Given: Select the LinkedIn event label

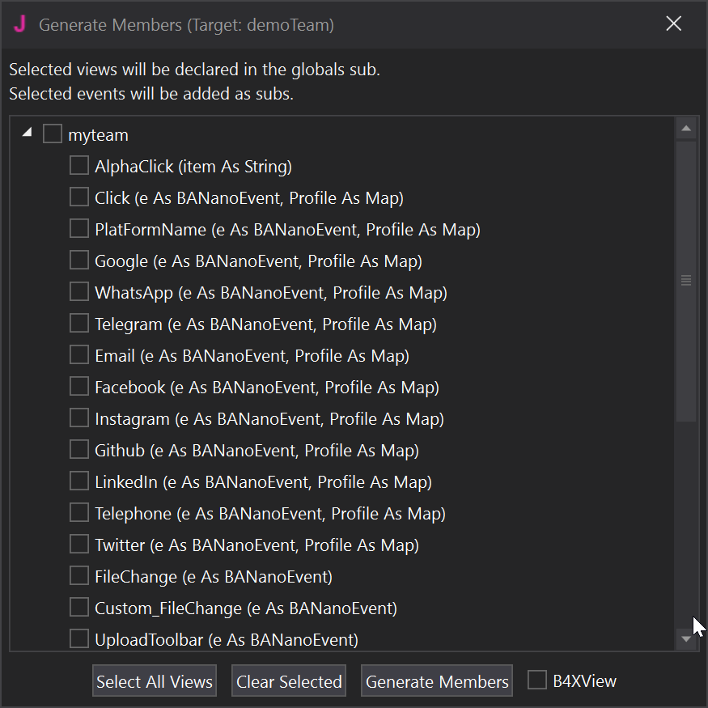Looking at the screenshot, I should click(x=263, y=482).
